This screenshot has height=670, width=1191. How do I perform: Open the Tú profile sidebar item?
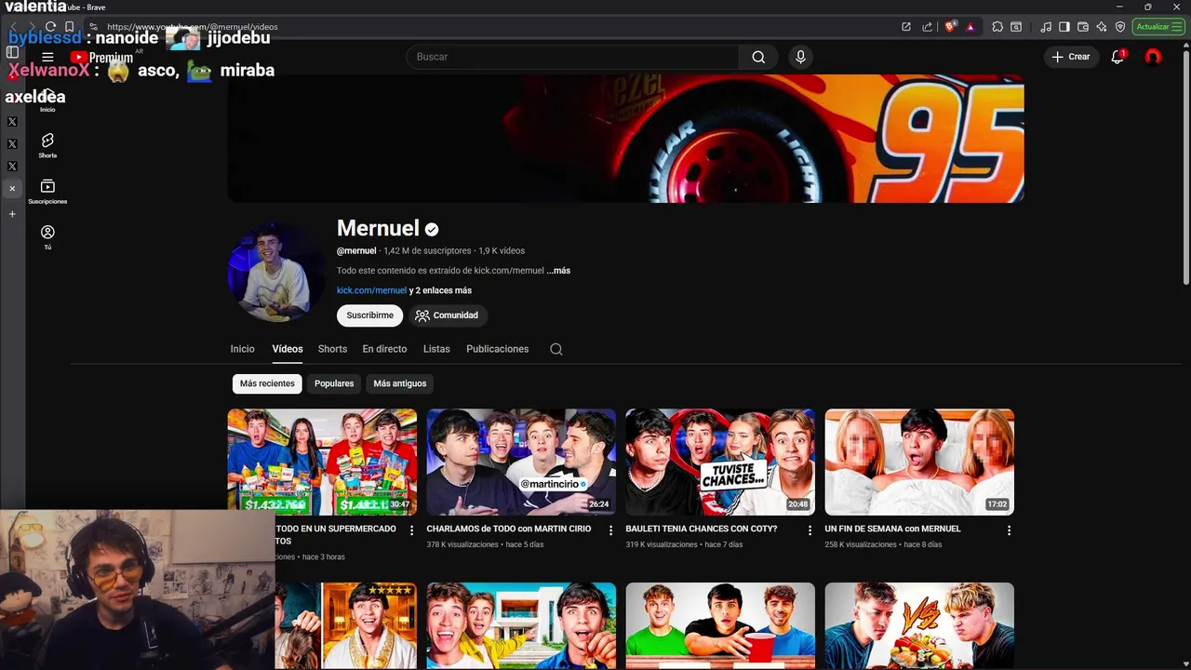click(x=47, y=237)
